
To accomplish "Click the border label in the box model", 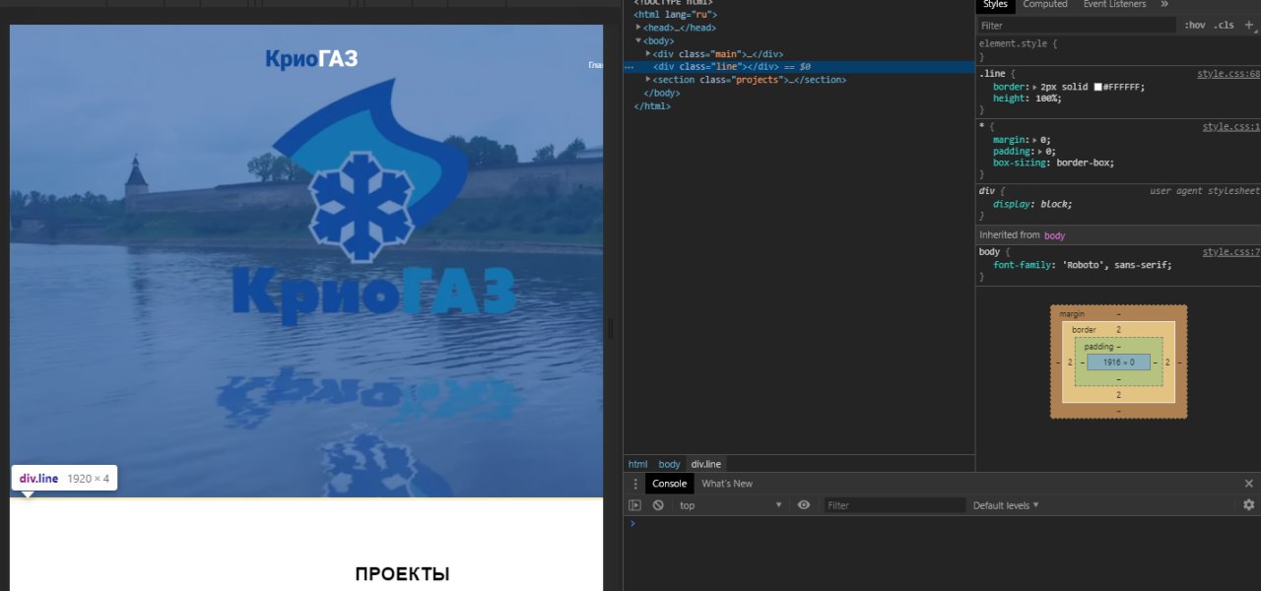I will click(1084, 330).
